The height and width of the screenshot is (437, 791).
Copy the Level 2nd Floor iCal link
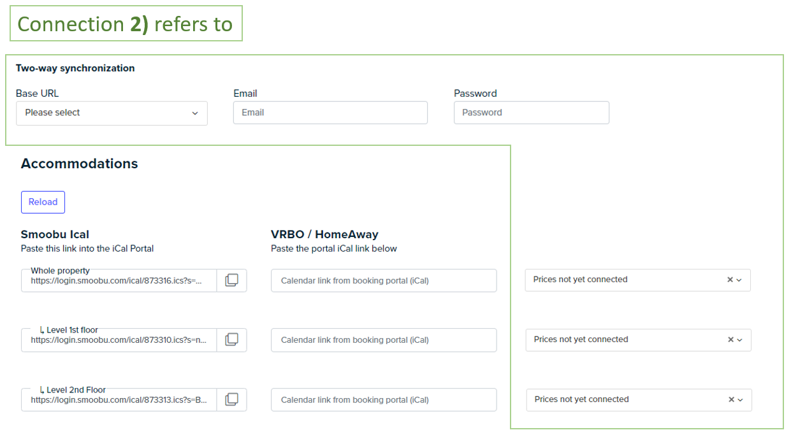232,400
